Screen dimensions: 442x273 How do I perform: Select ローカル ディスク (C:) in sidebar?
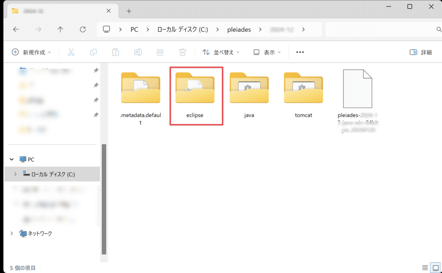[53, 174]
